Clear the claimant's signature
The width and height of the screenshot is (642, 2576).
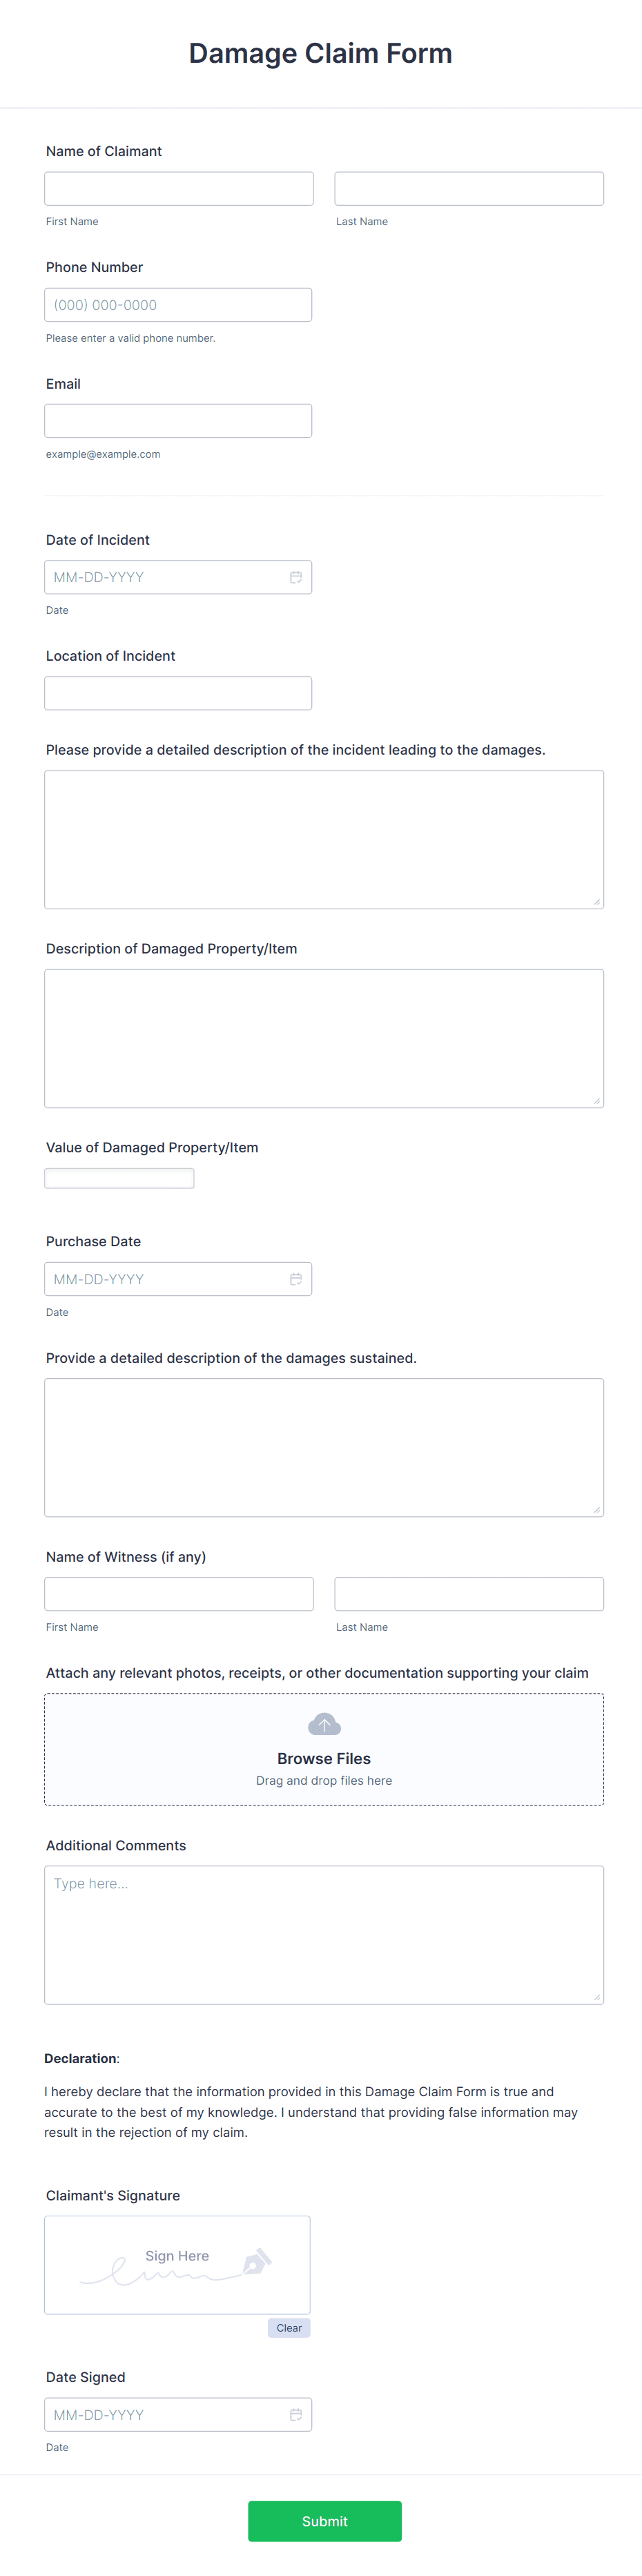click(289, 2327)
